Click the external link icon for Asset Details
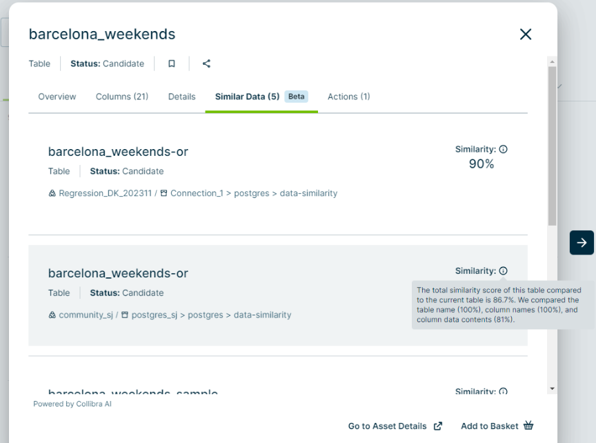This screenshot has width=596, height=443. pyautogui.click(x=437, y=426)
